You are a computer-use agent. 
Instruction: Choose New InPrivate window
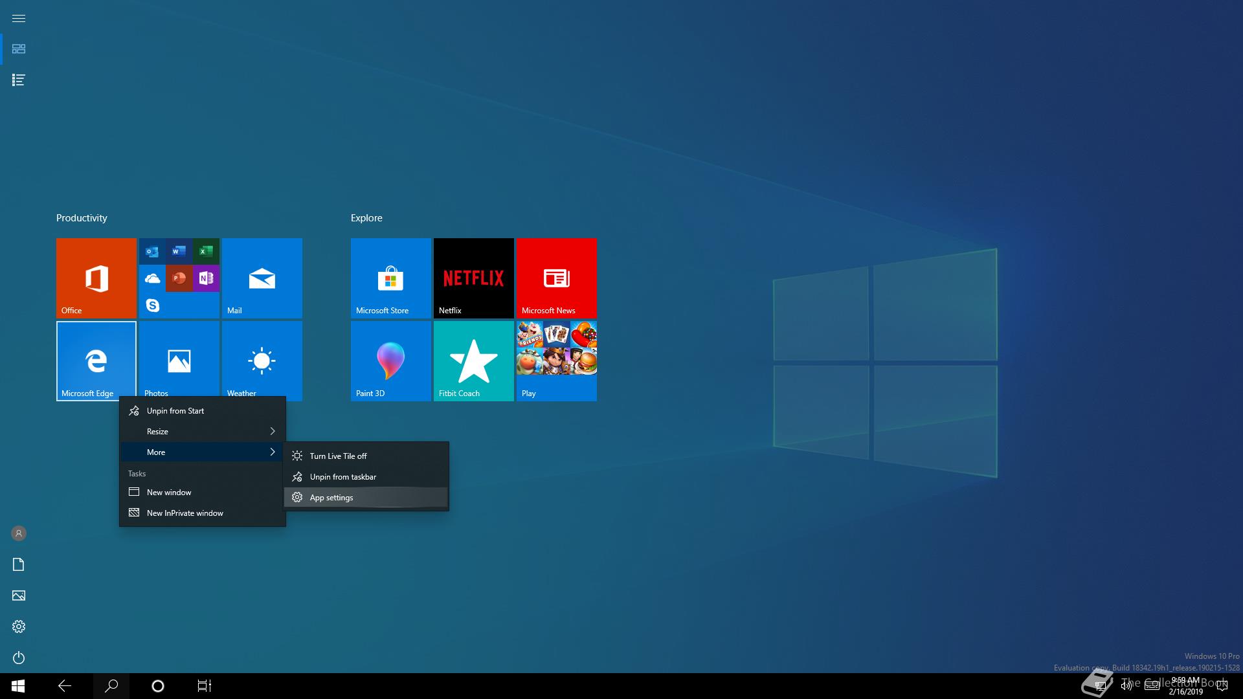tap(203, 513)
